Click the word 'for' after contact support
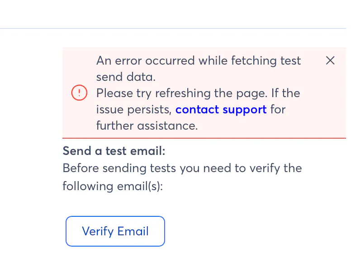This screenshot has height=271, width=360. tap(278, 109)
